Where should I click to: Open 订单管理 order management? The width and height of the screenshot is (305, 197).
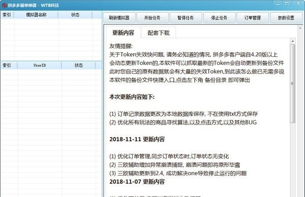coord(253,18)
